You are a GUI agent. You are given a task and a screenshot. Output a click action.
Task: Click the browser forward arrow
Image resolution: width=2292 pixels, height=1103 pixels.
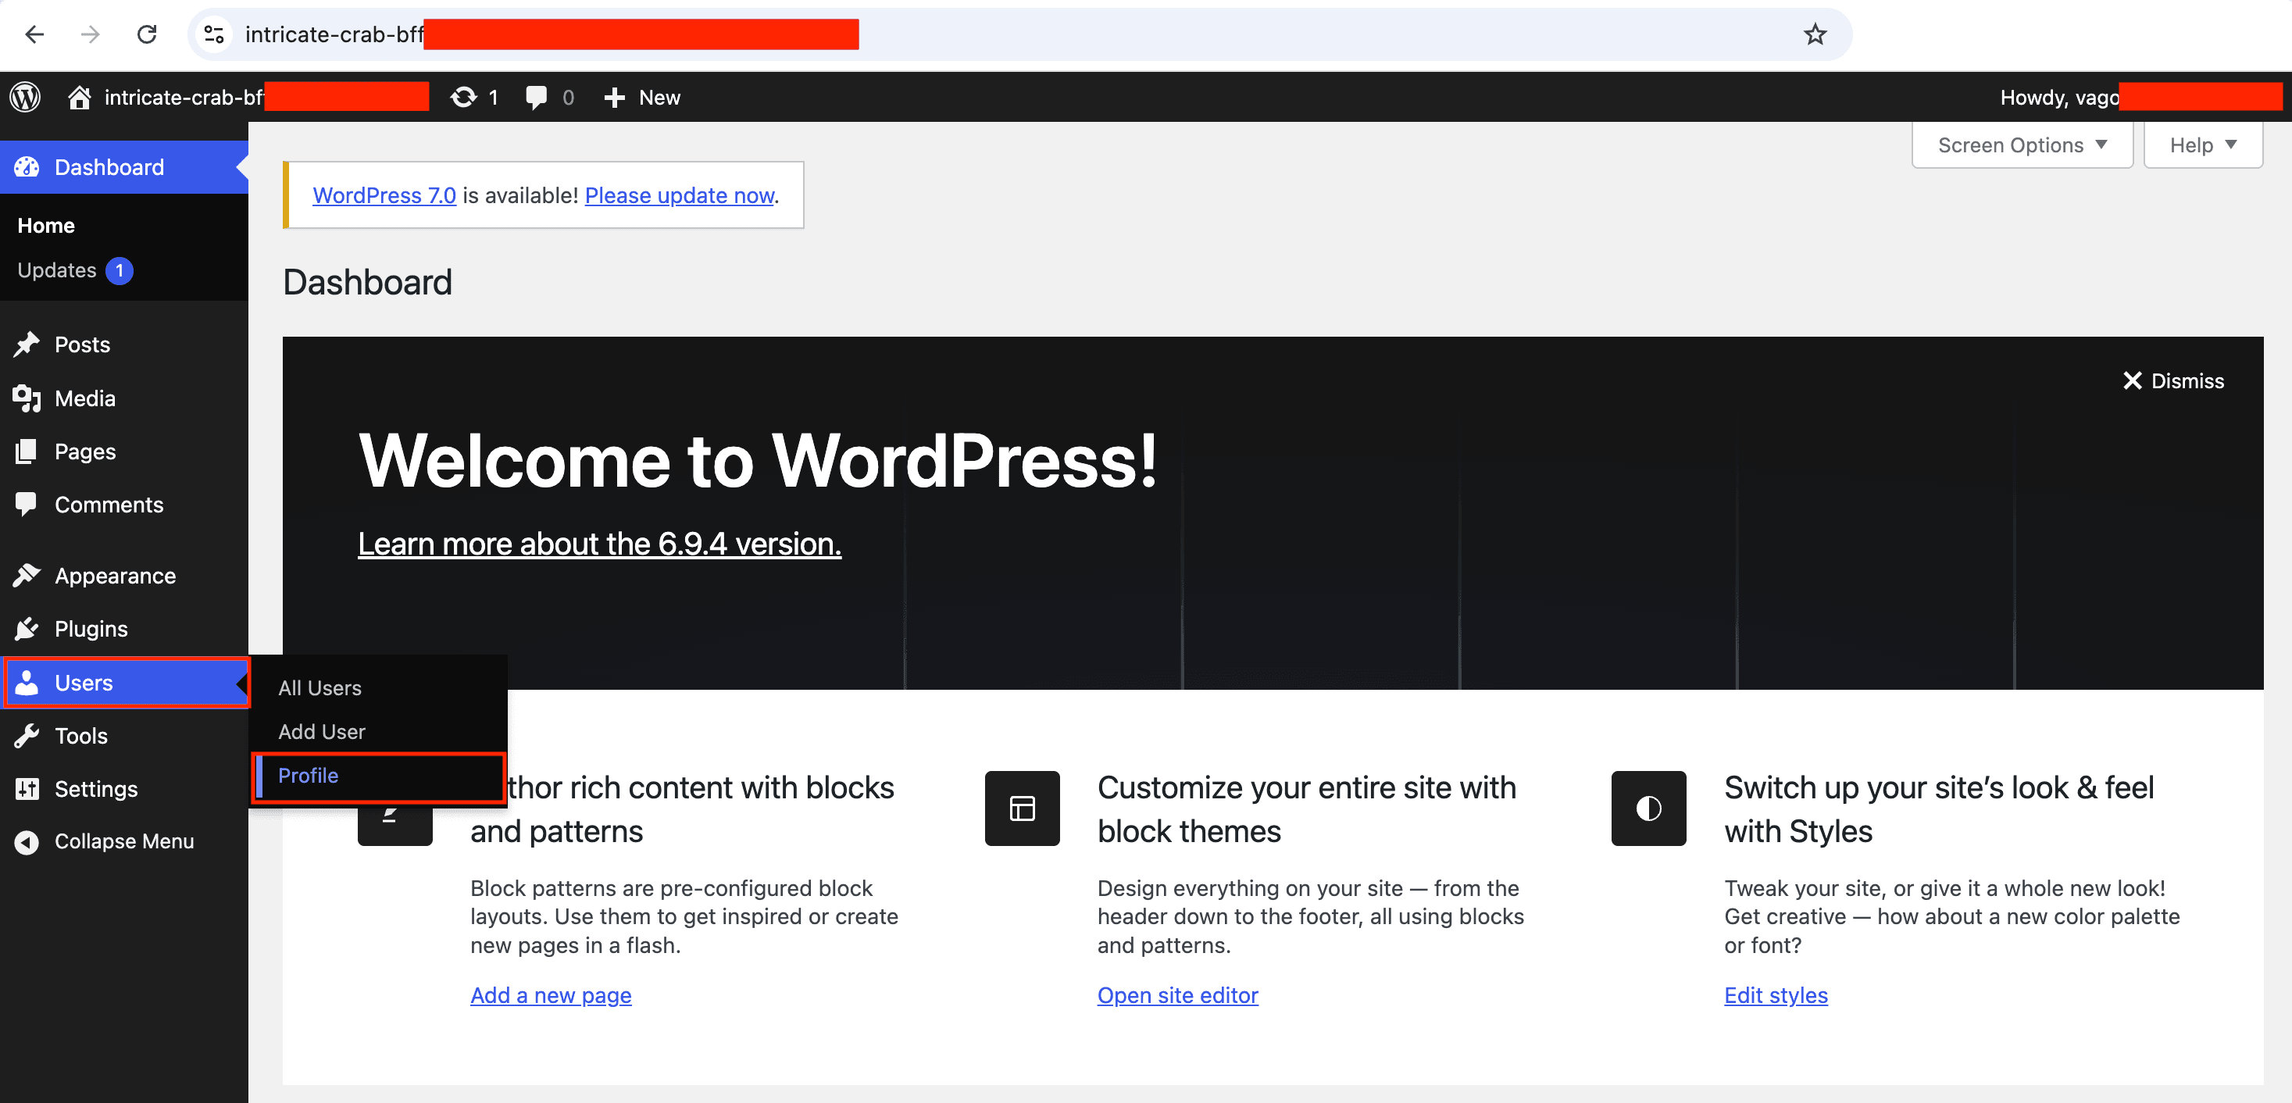click(90, 34)
